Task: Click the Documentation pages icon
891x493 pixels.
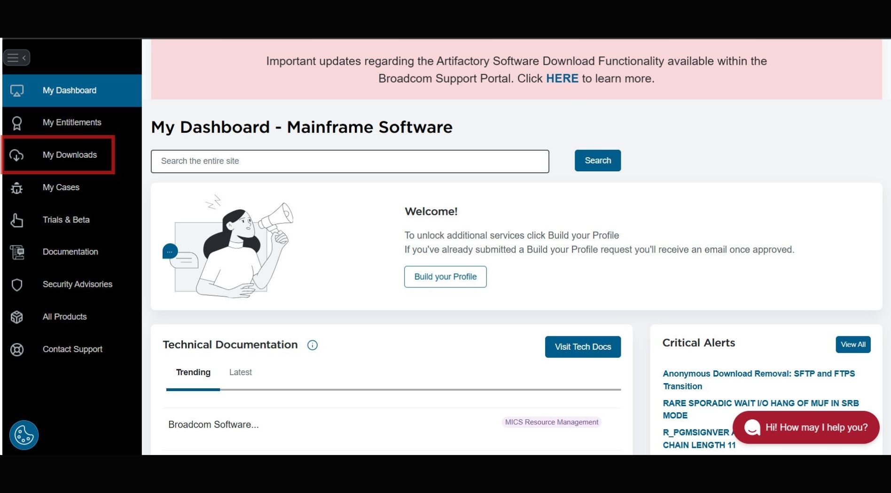Action: pos(17,252)
